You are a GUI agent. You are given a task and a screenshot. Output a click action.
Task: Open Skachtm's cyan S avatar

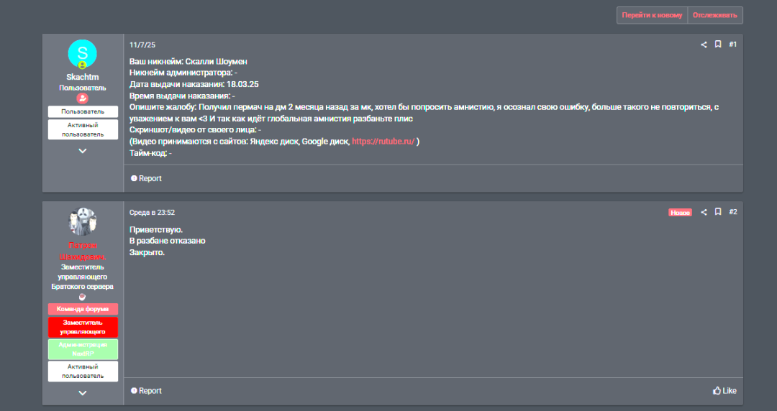pyautogui.click(x=82, y=54)
